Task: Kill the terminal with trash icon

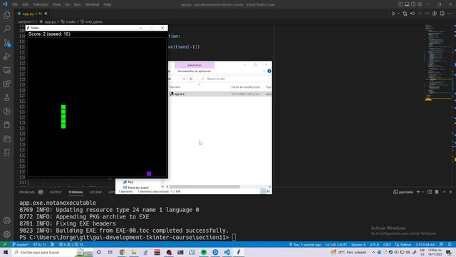Action: (x=437, y=192)
